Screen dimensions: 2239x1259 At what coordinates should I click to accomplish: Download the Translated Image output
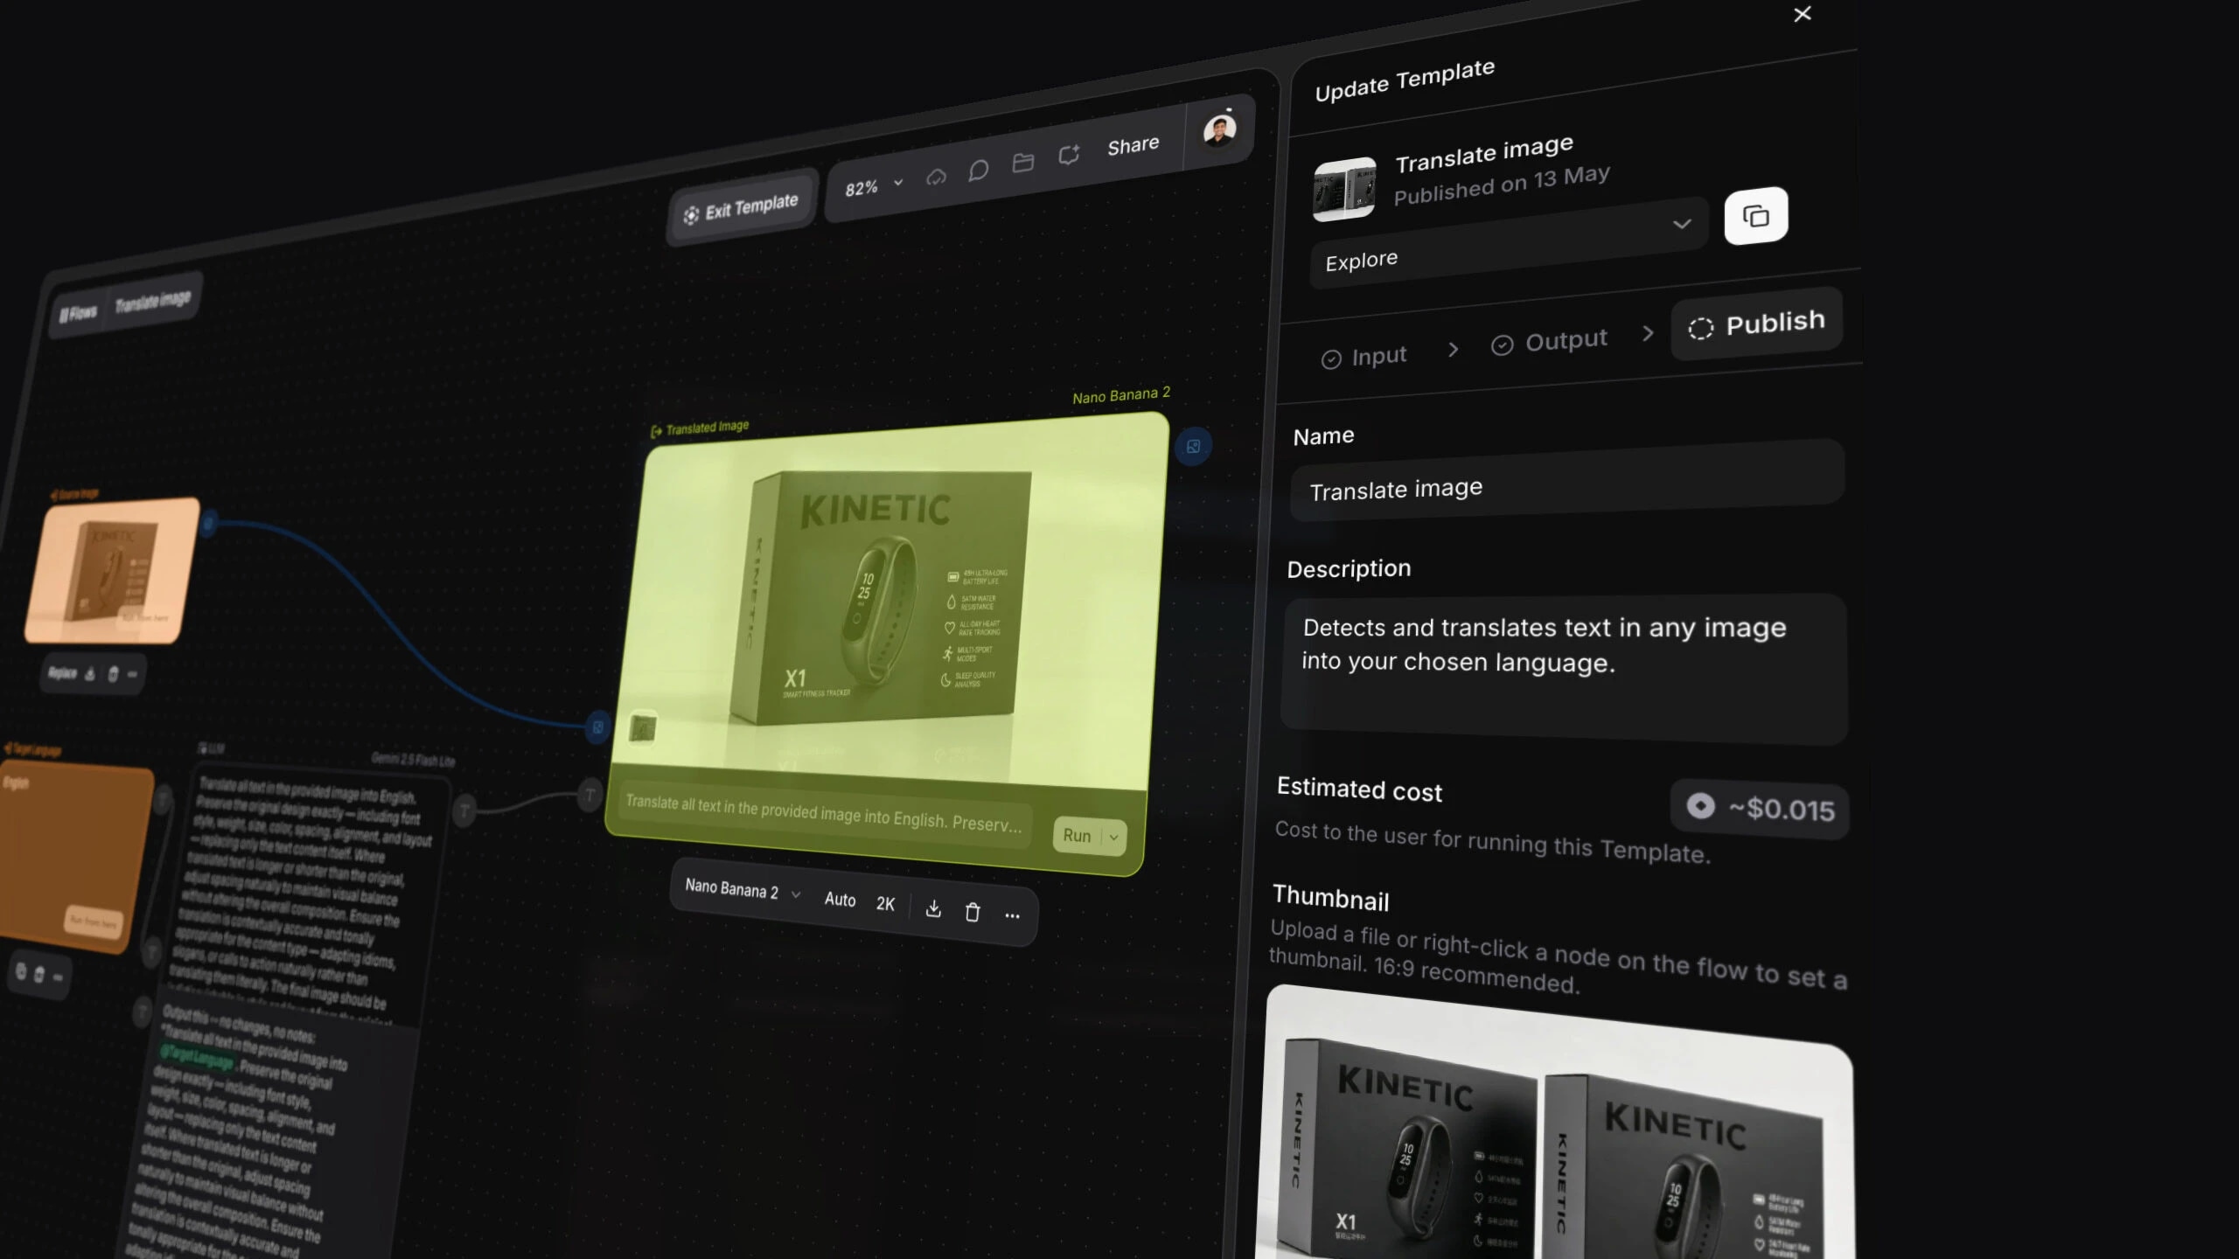(x=933, y=908)
